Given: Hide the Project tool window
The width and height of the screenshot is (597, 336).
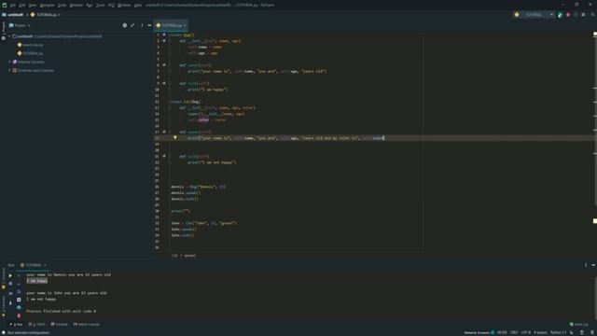Looking at the screenshot, I should point(149,25).
